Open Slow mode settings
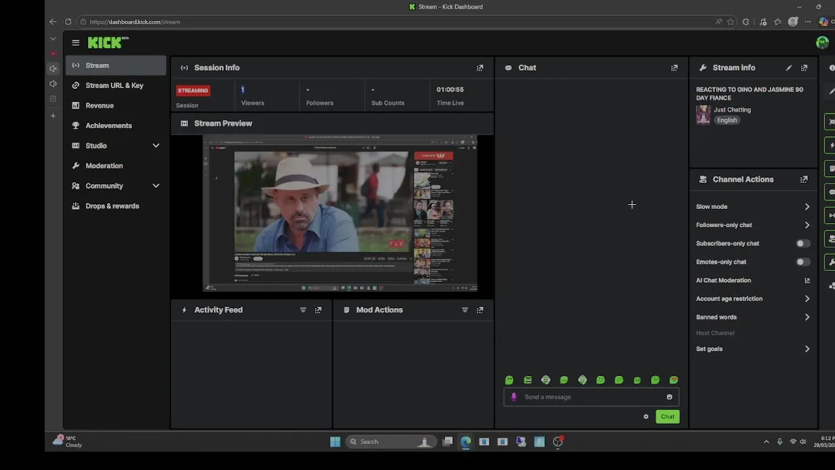 (753, 207)
